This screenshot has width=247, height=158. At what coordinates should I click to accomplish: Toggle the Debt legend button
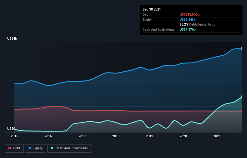(14, 148)
